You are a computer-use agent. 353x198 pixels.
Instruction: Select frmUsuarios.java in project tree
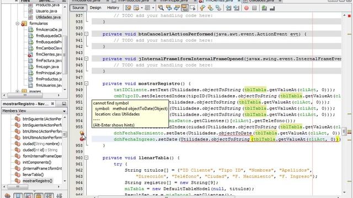(x=49, y=85)
